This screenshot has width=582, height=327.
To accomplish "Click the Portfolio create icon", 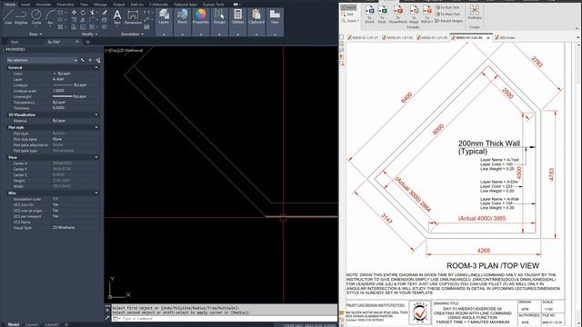I will click(x=475, y=12).
